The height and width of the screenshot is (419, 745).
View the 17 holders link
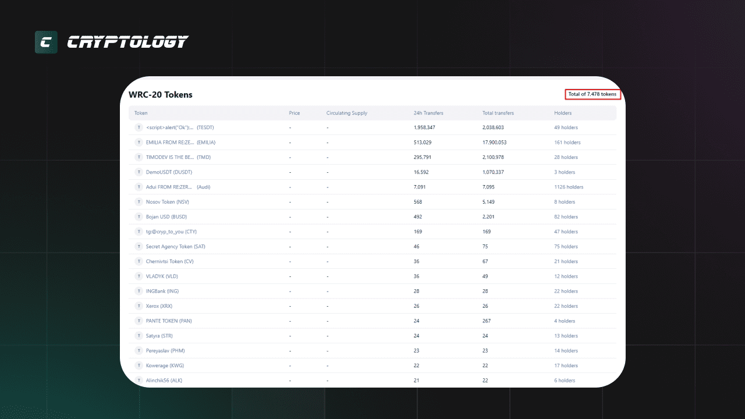[566, 365]
